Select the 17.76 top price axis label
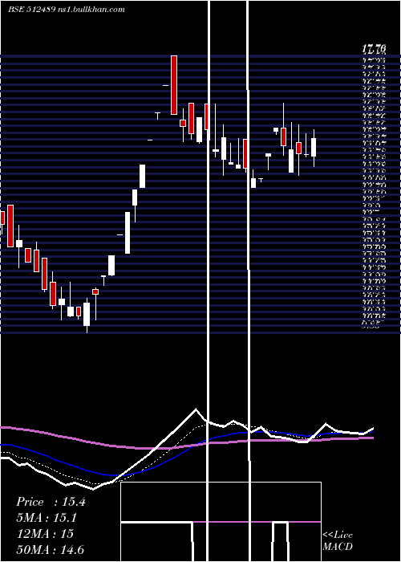Viewport: 401px width, 562px height. [x=374, y=47]
